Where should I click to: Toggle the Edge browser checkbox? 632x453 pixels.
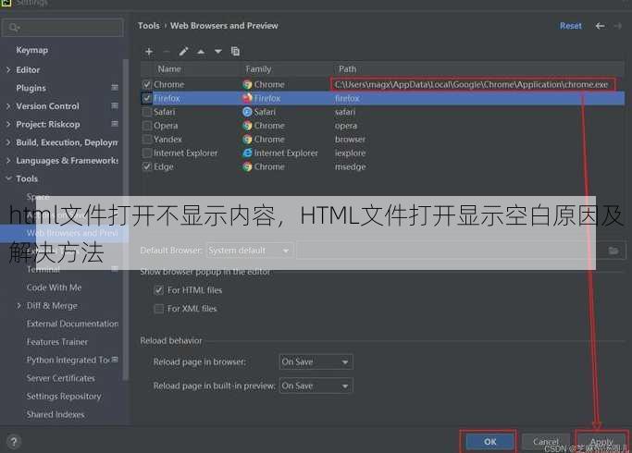(x=147, y=166)
